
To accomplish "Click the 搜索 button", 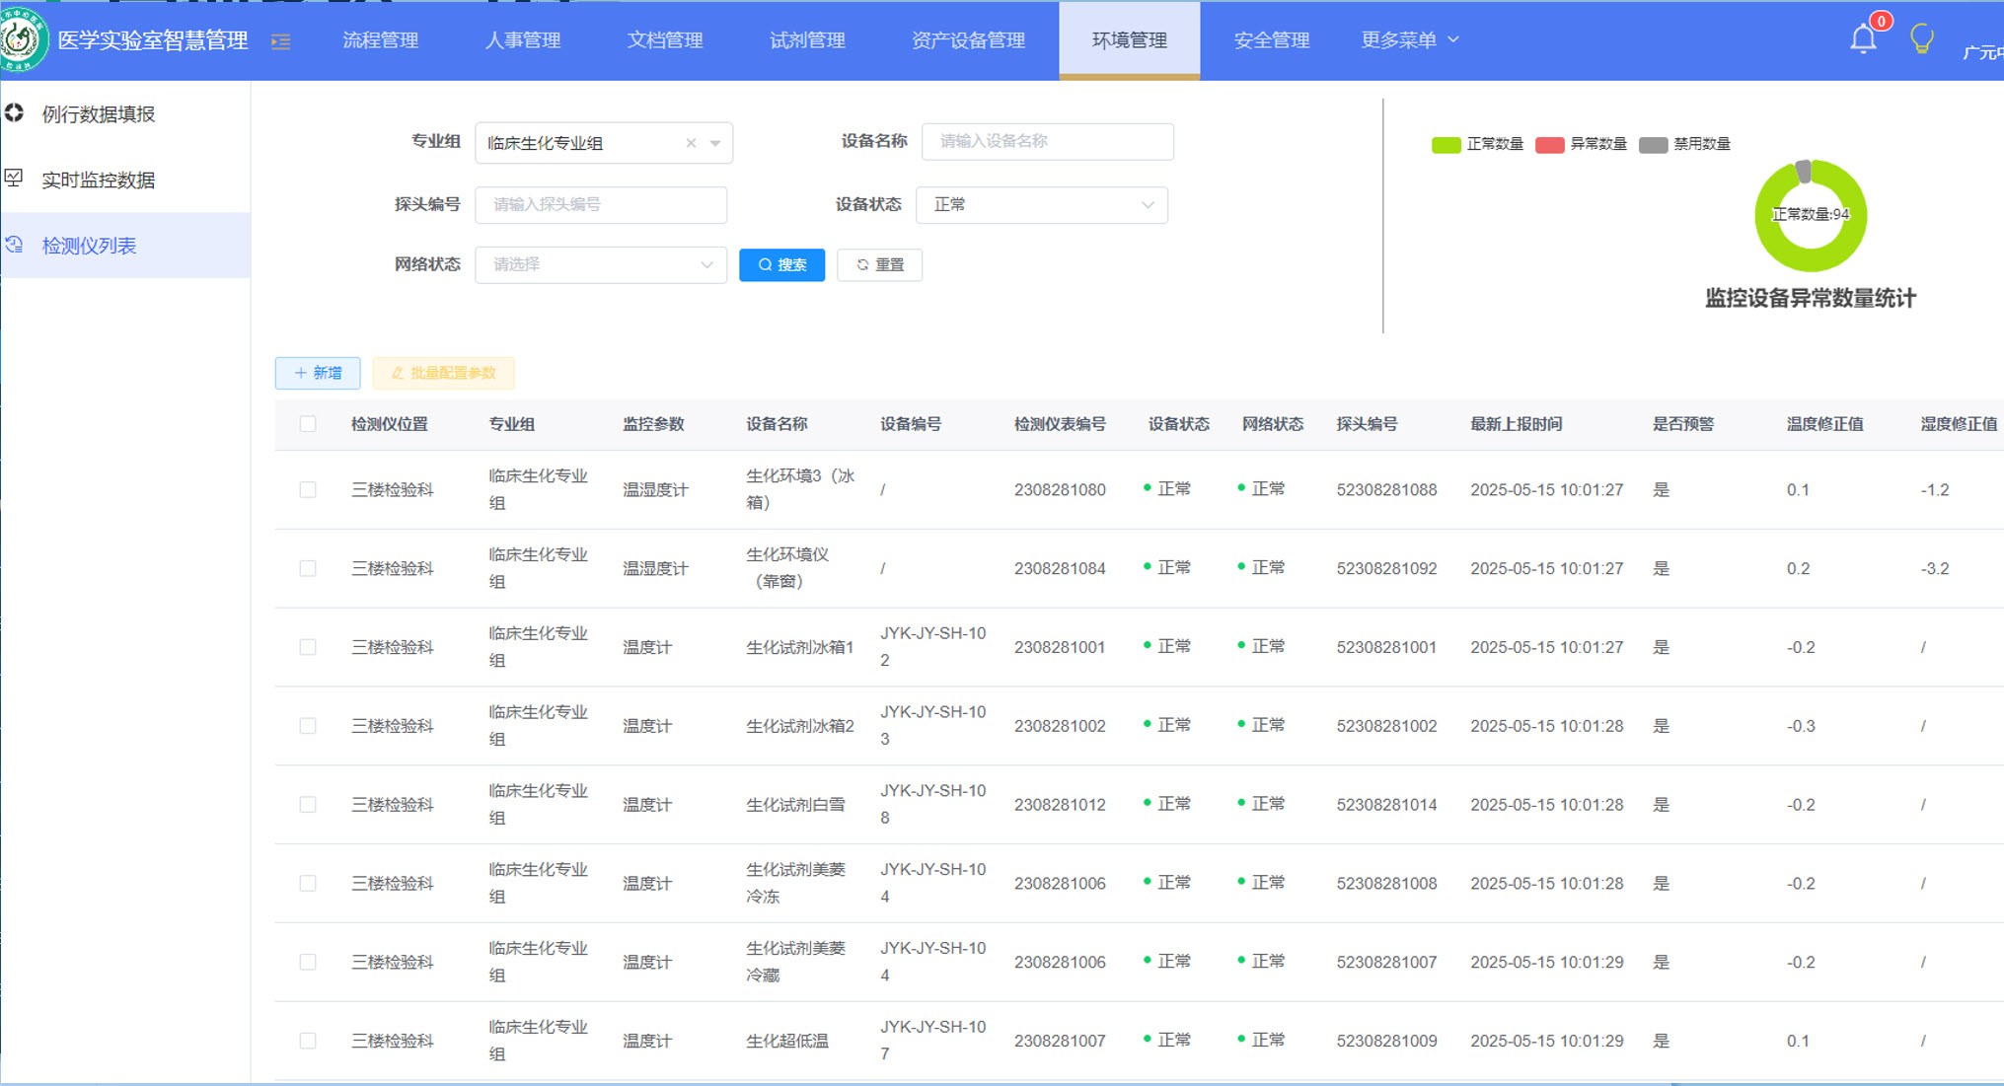I will pyautogui.click(x=781, y=264).
